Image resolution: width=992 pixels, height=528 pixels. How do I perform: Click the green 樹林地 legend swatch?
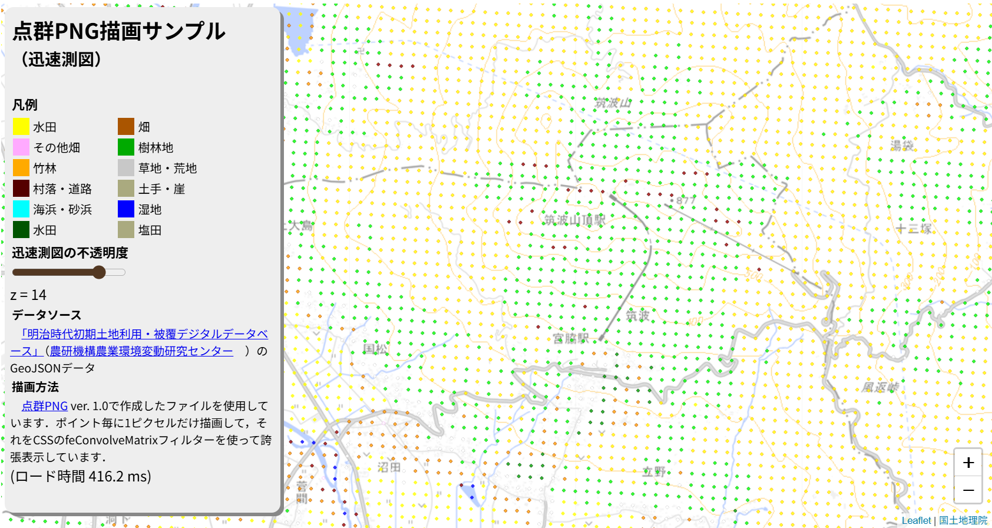126,147
